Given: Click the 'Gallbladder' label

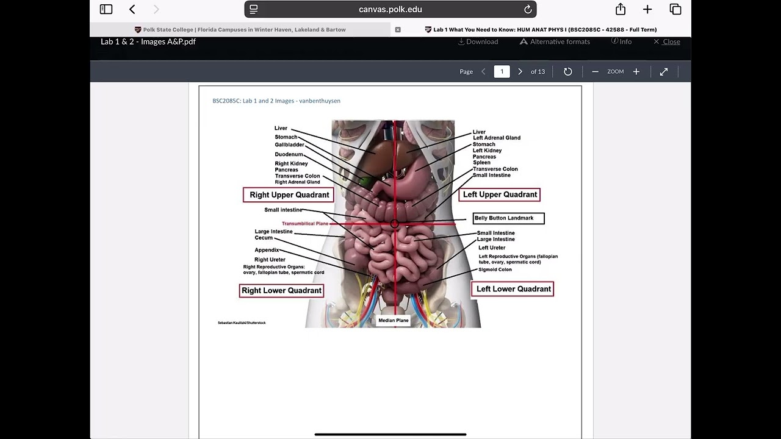Looking at the screenshot, I should coord(289,145).
